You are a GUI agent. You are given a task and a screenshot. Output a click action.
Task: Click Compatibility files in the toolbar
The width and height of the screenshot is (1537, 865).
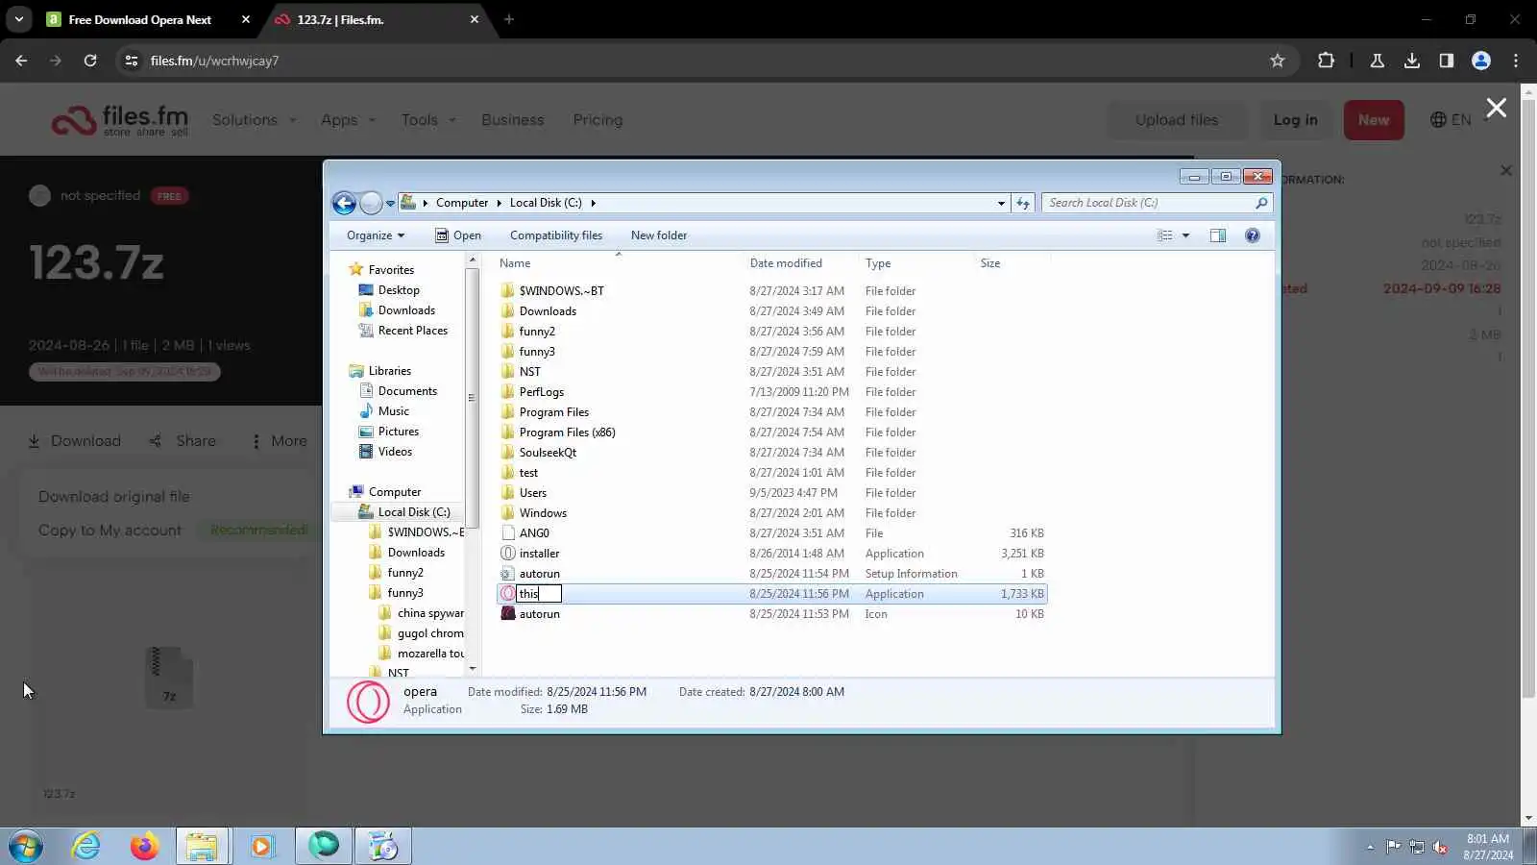(x=556, y=235)
